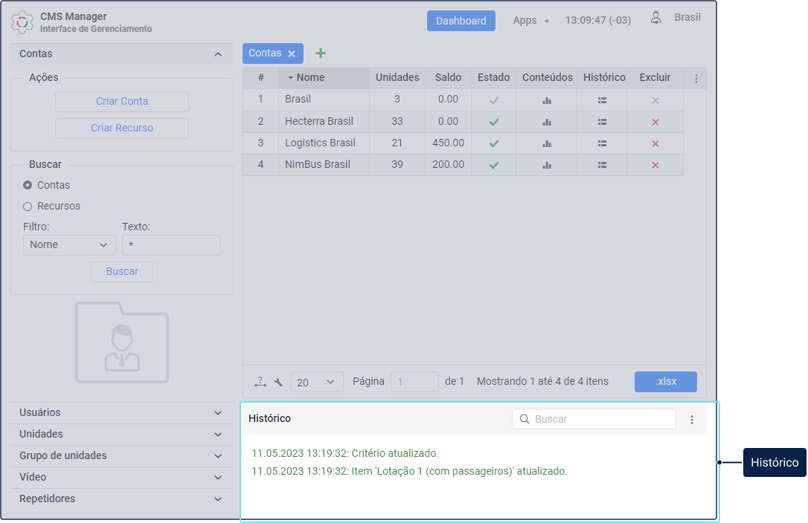Delete the NimBus Brasil account
Screen dimensions: 808x523
655,165
